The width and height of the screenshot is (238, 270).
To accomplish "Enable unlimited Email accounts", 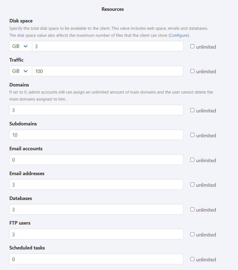I will (x=192, y=160).
